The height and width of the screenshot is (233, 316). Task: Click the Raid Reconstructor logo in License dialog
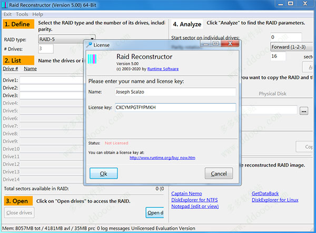tap(92, 59)
